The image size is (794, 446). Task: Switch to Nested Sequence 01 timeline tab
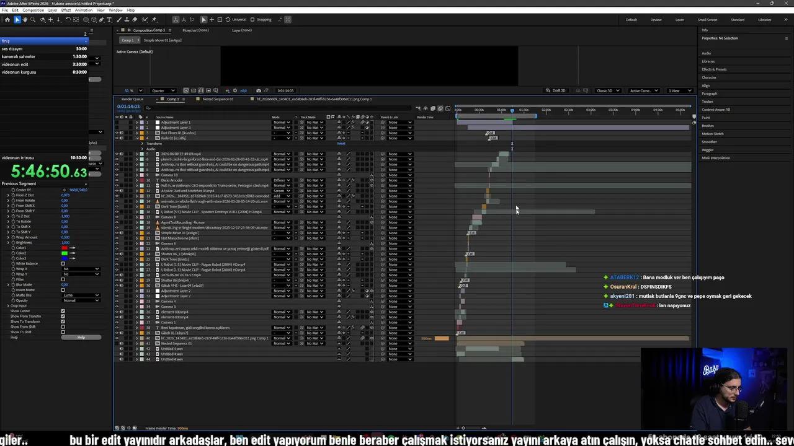point(218,99)
